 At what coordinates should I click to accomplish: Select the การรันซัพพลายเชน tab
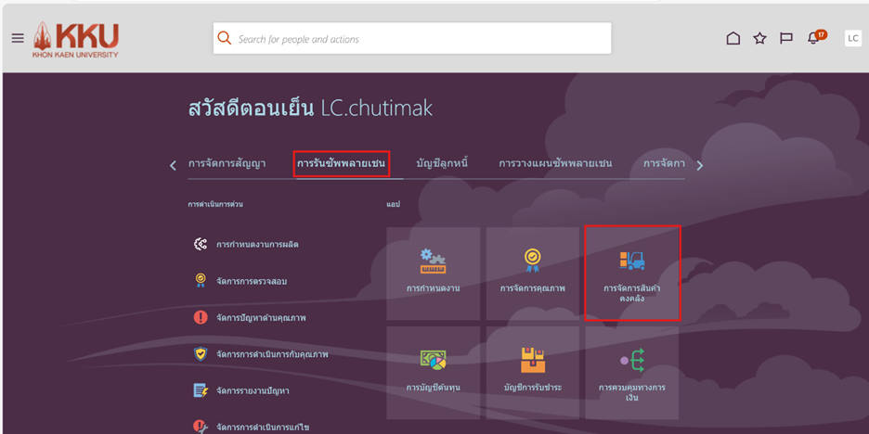pos(341,164)
